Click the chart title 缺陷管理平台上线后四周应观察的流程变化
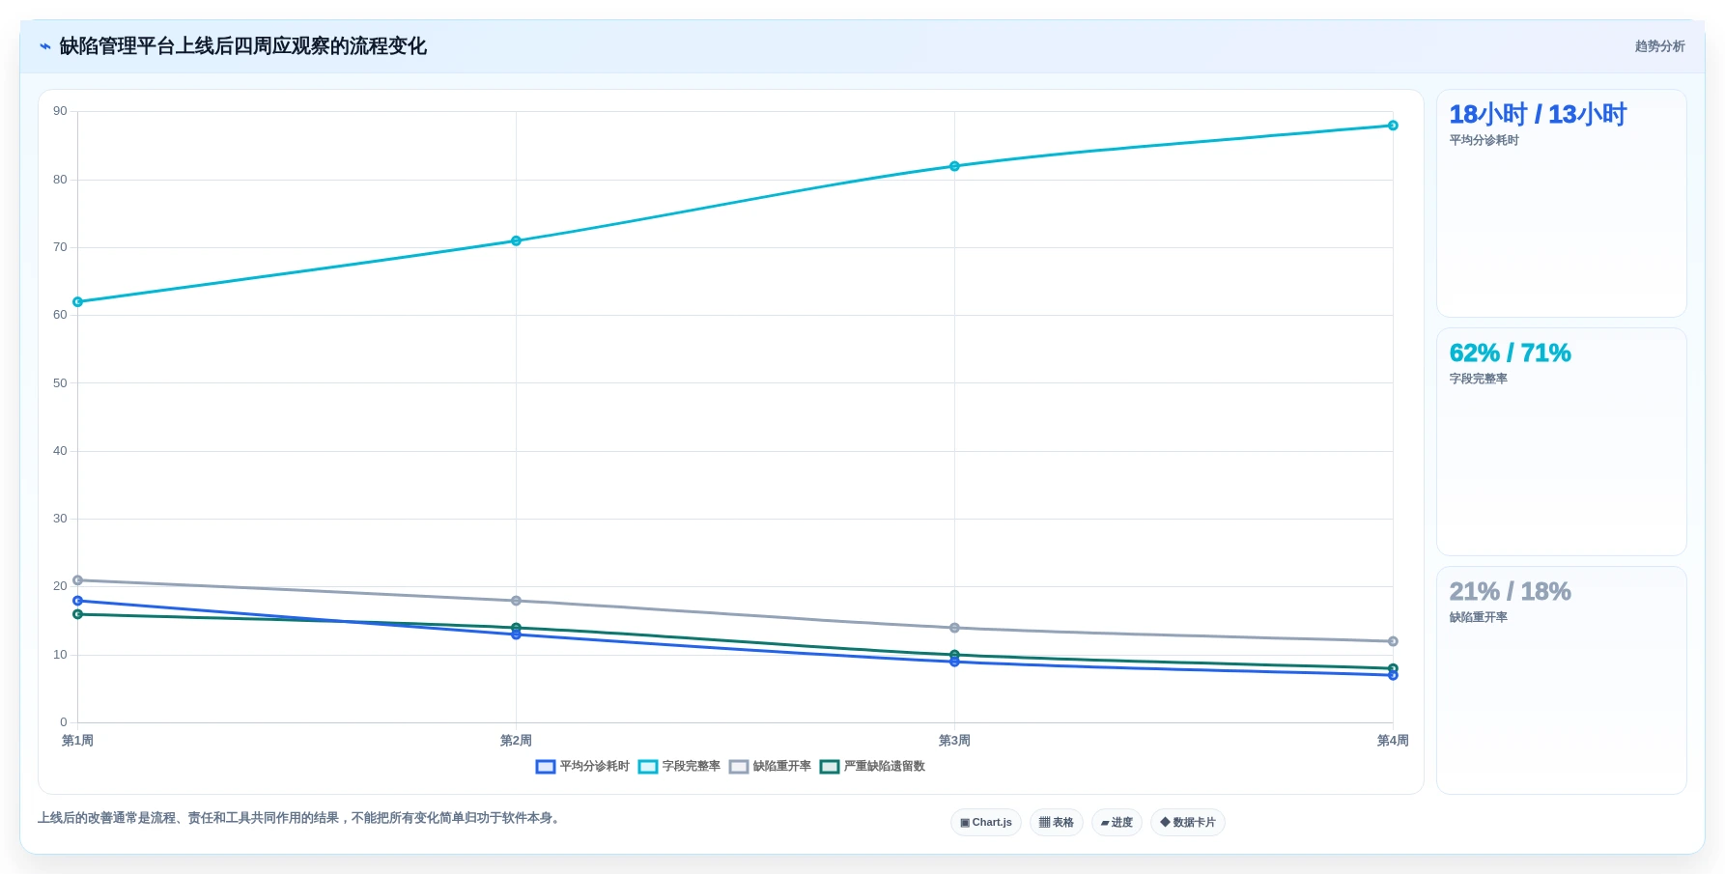 pos(243,46)
